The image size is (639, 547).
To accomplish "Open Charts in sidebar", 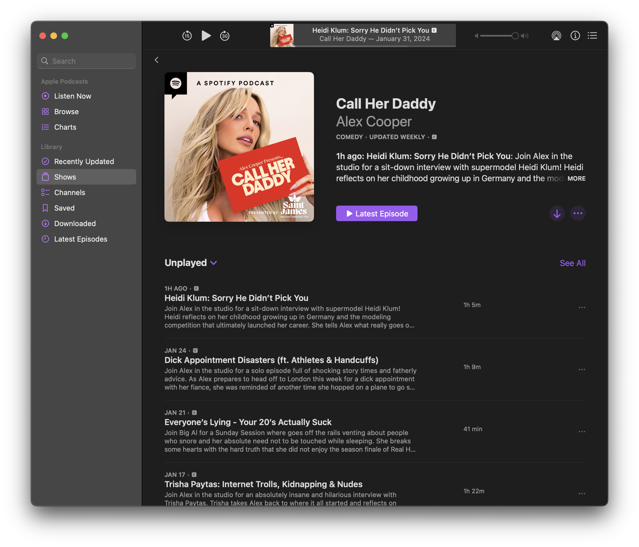I will click(x=86, y=127).
